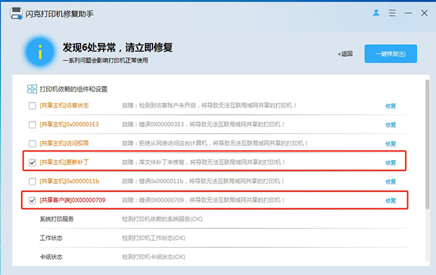Click the 一键修复(R) button
Image resolution: width=436 pixels, height=275 pixels.
pos(391,54)
